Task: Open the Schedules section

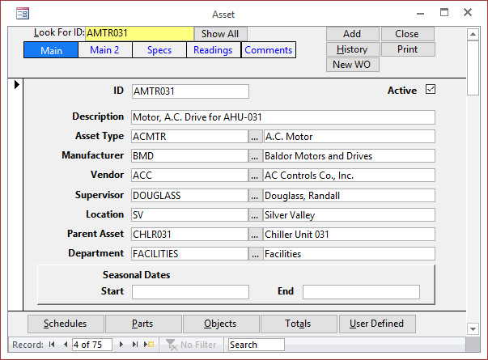Action: coord(65,324)
